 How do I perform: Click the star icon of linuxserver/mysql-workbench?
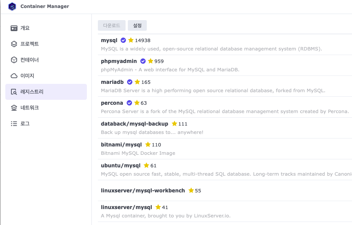click(191, 190)
